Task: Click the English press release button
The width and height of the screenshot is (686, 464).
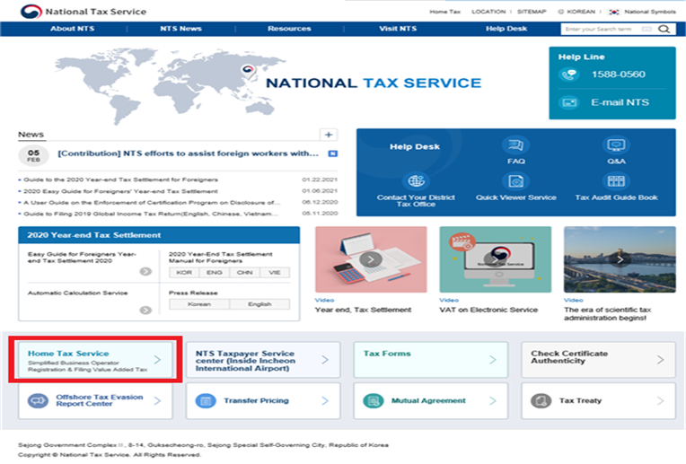Action: point(259,304)
